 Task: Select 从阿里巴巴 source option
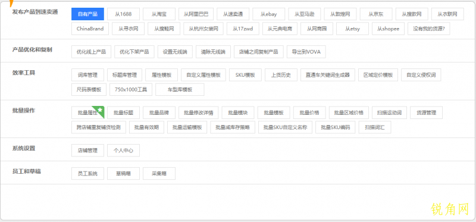[x=196, y=14]
